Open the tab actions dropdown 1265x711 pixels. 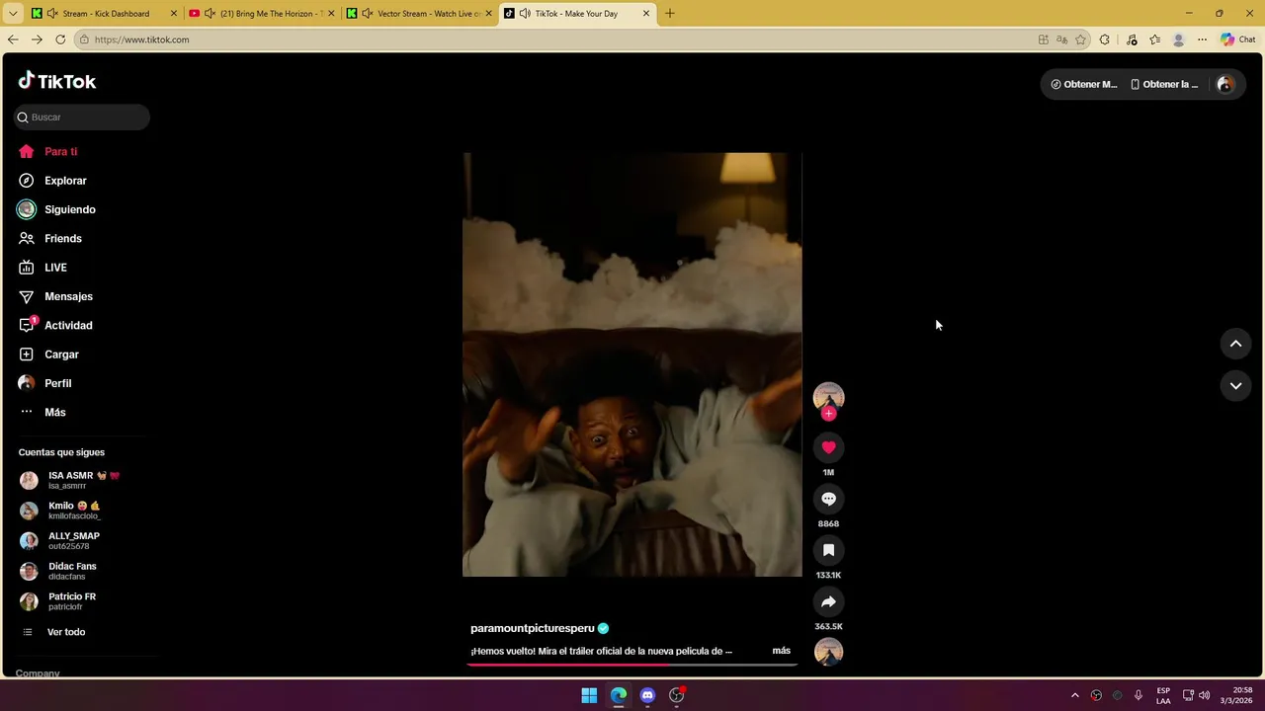[x=13, y=14]
